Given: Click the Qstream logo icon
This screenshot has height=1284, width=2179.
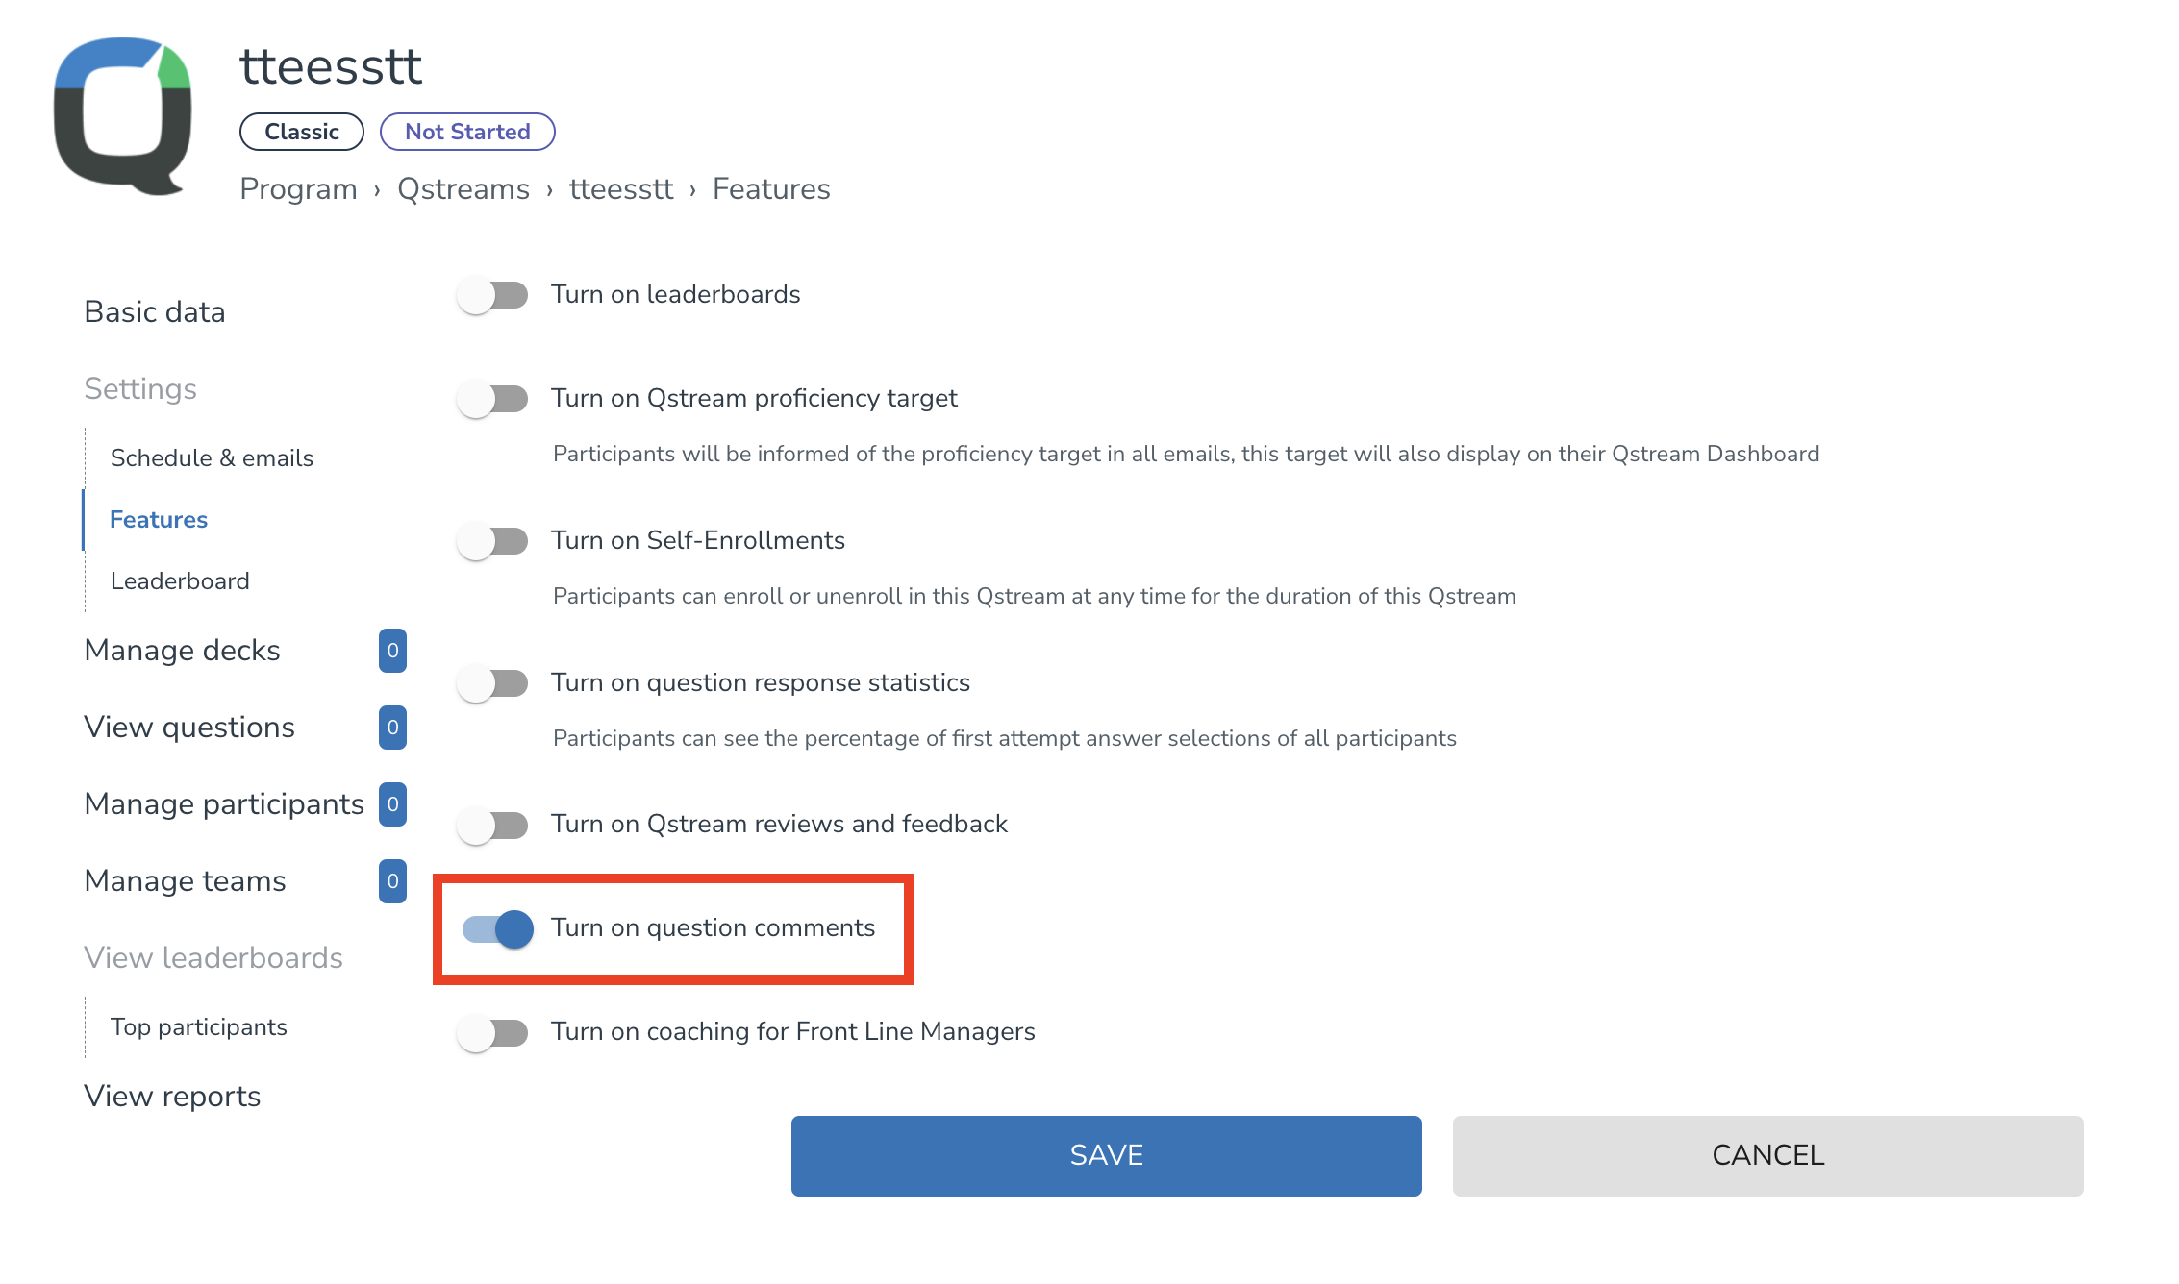Looking at the screenshot, I should coord(123,115).
